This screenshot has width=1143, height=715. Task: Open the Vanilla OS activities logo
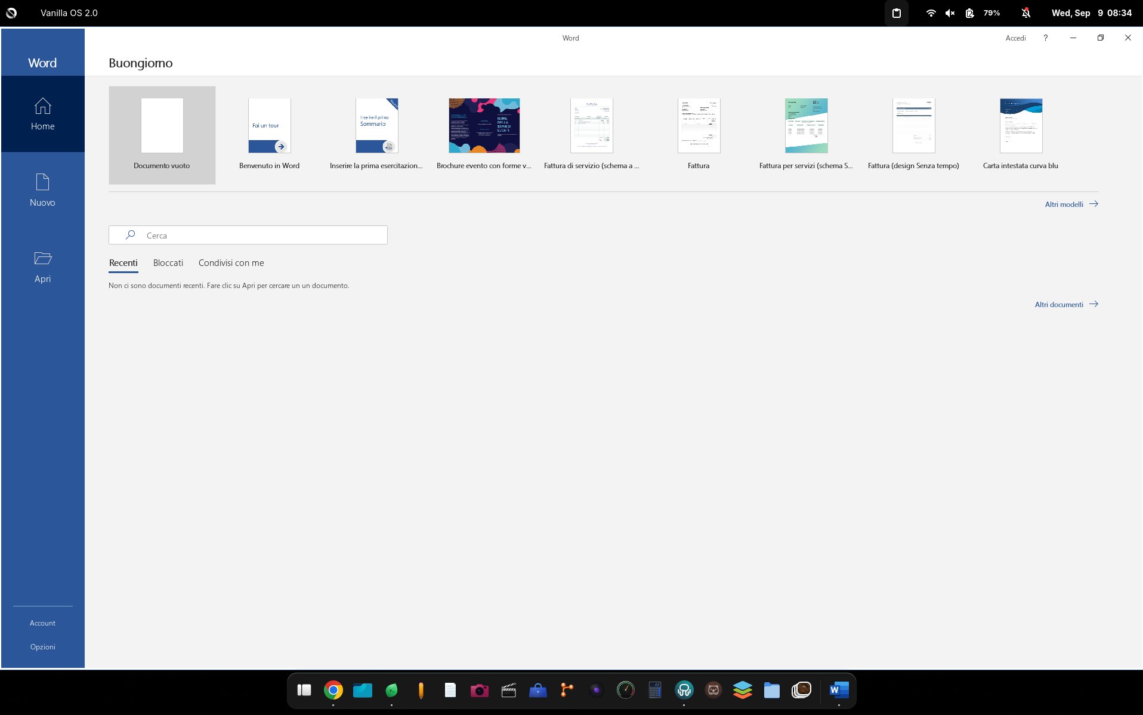tap(11, 13)
